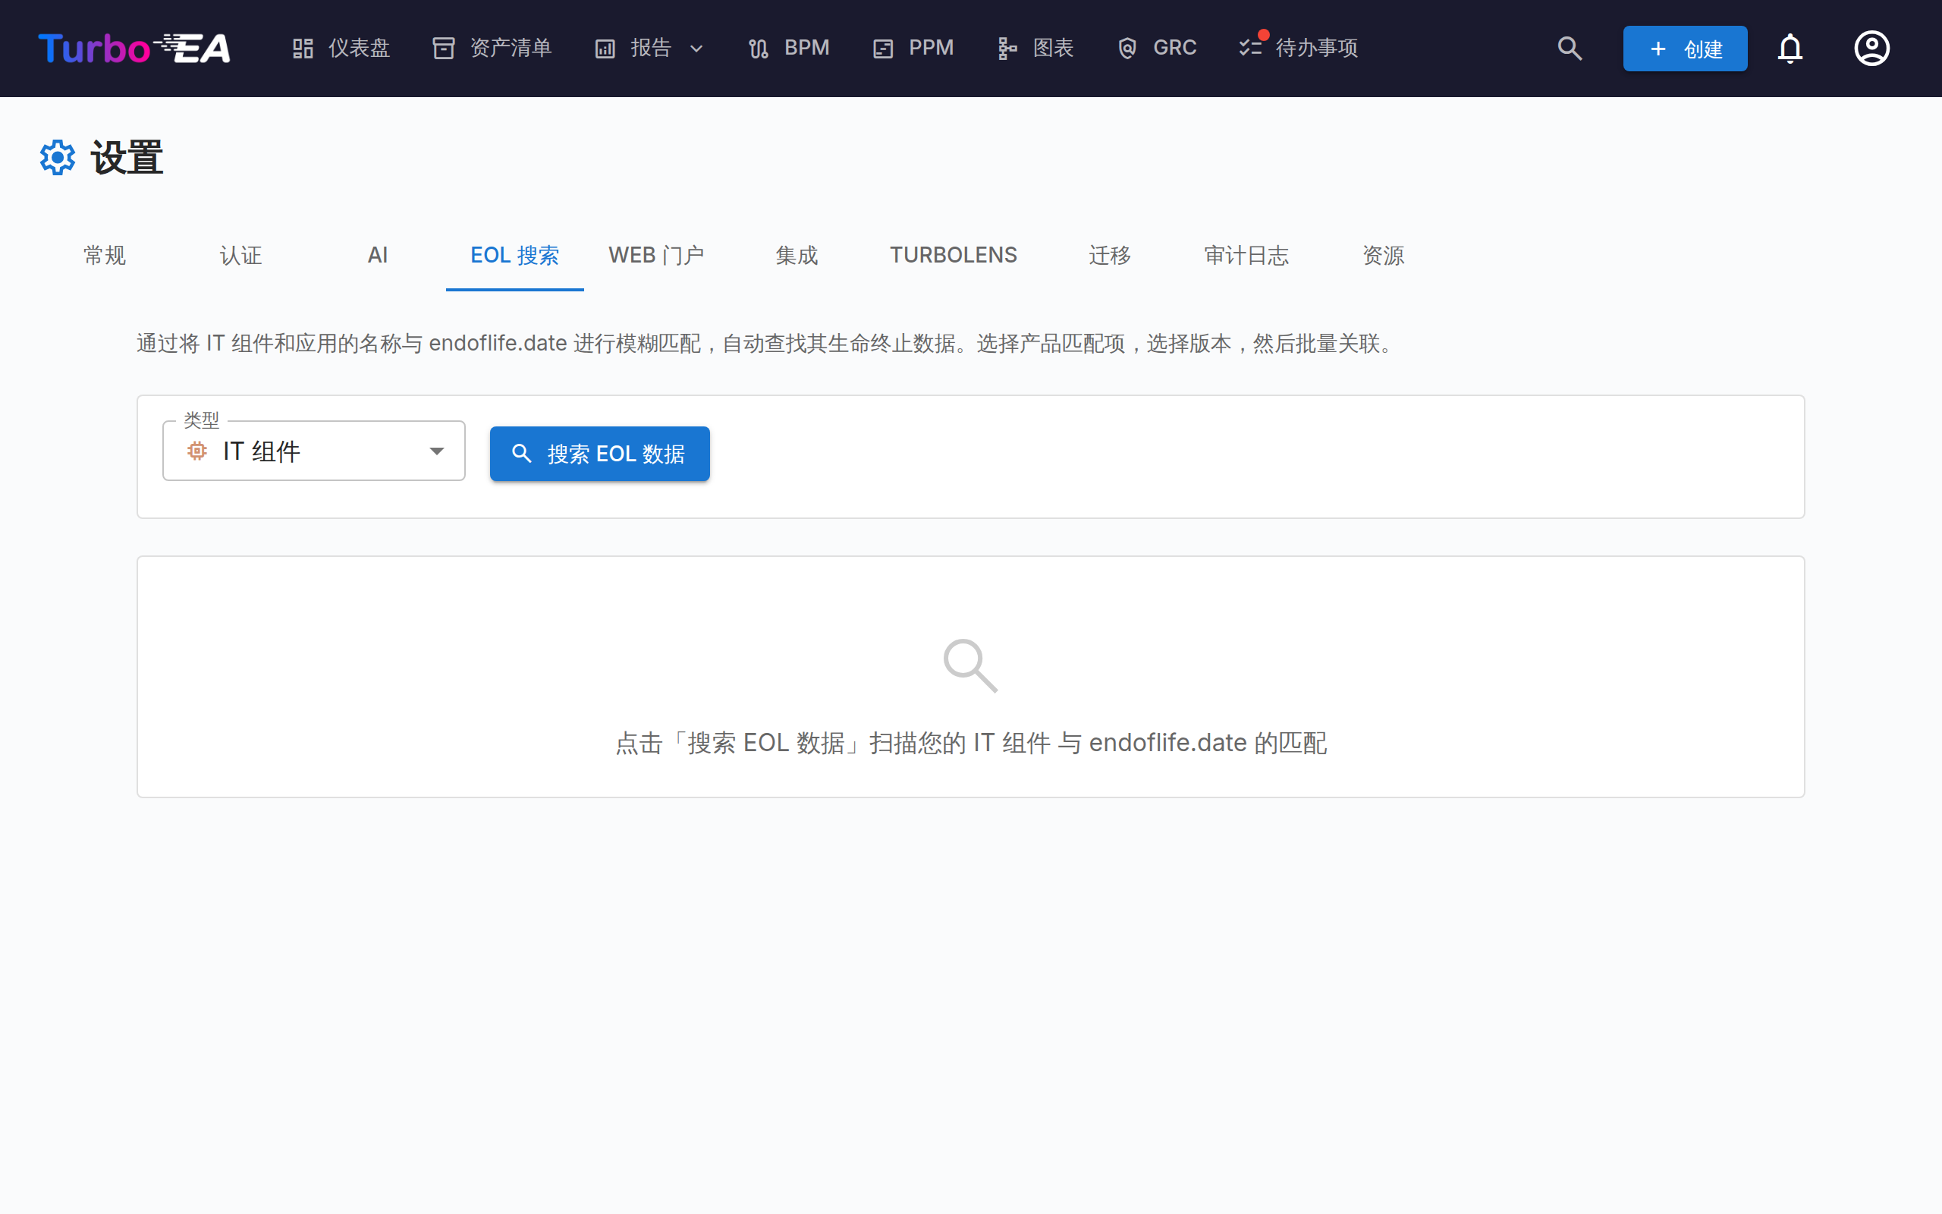Click the search magnifier in top bar
This screenshot has width=1942, height=1214.
click(x=1570, y=48)
